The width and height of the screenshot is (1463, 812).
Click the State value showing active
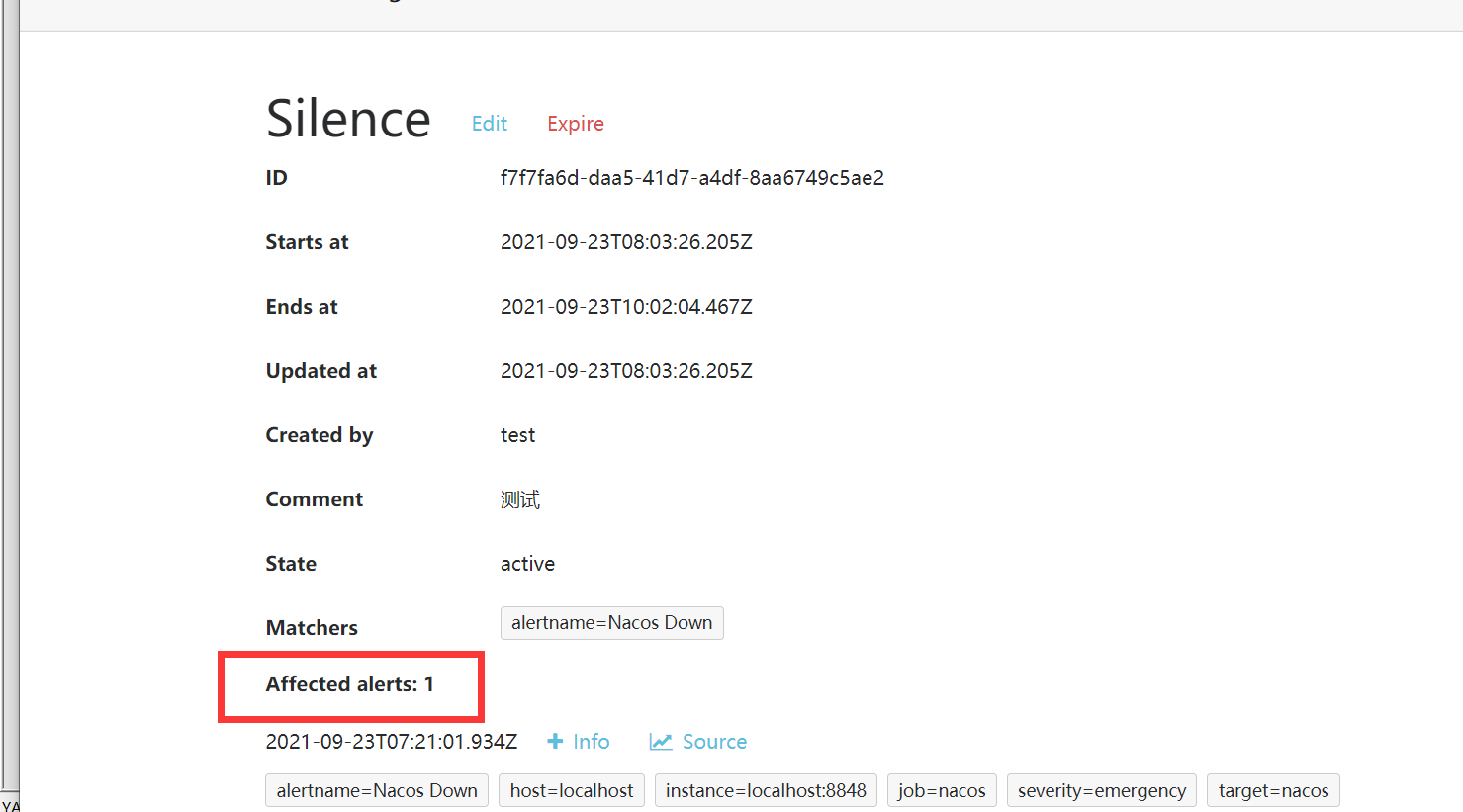click(527, 563)
